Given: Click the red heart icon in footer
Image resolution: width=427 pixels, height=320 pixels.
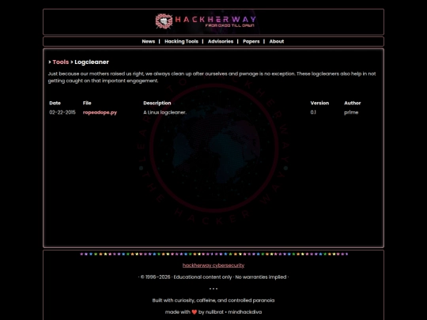Looking at the screenshot, I should [x=195, y=312].
